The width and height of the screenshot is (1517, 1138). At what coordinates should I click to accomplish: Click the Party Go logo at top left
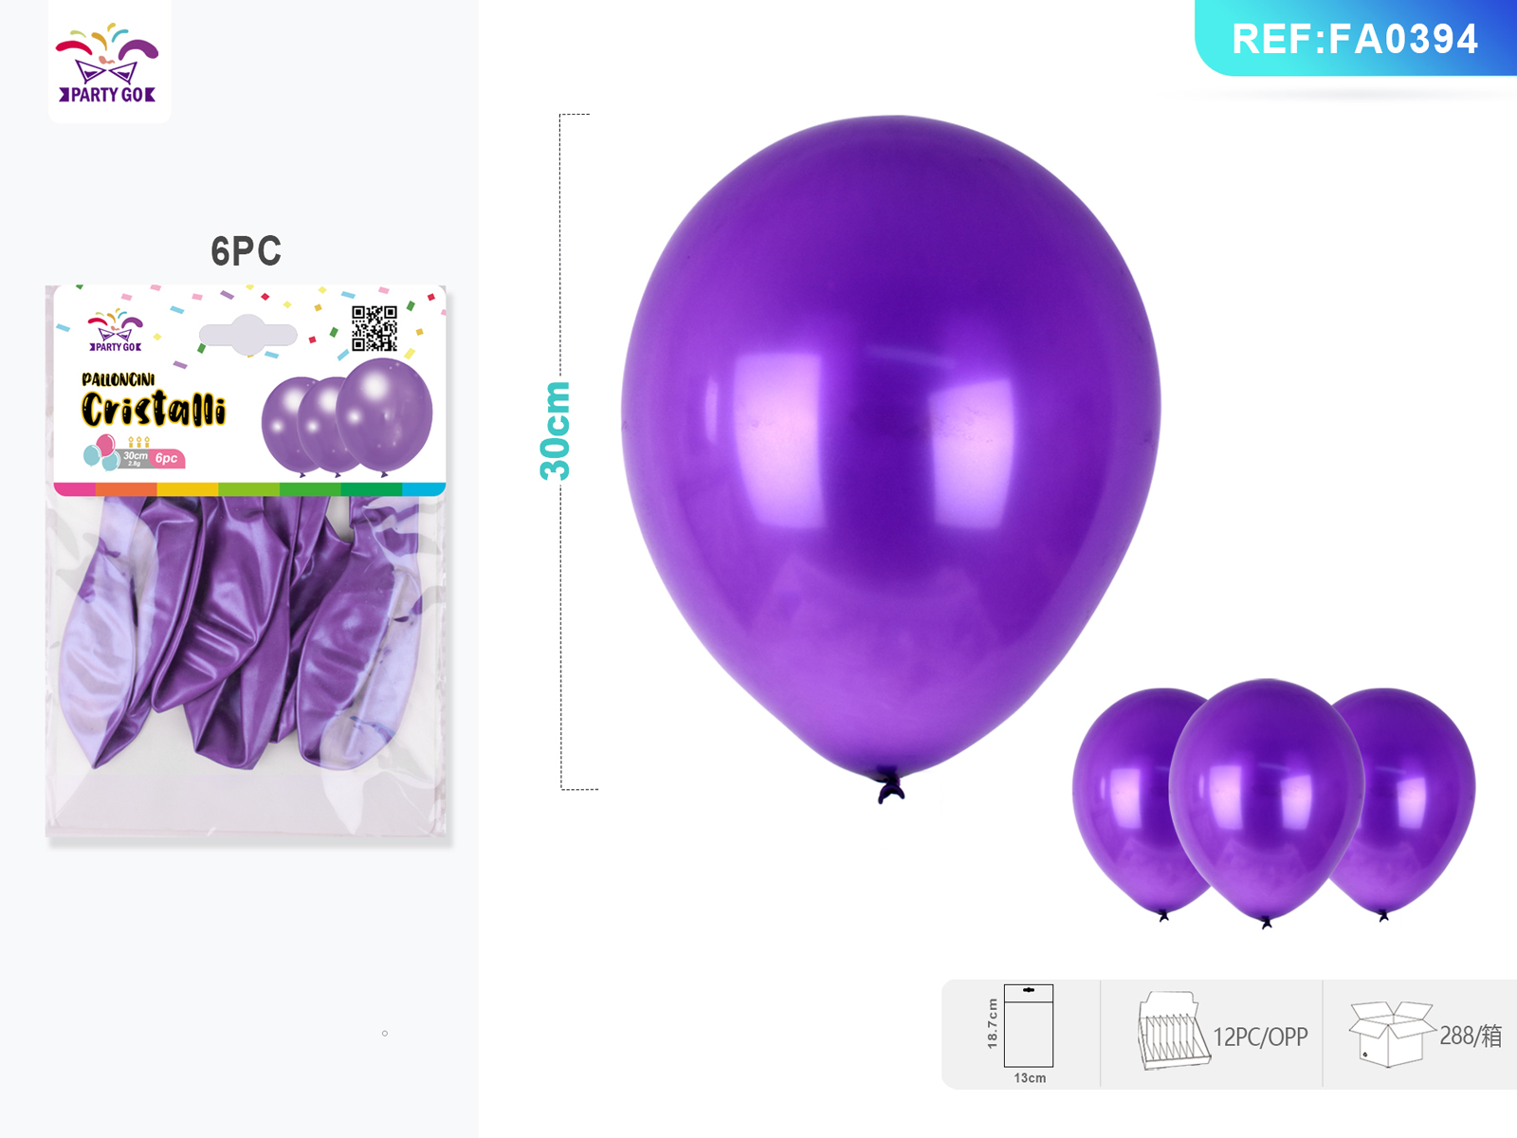(x=108, y=63)
